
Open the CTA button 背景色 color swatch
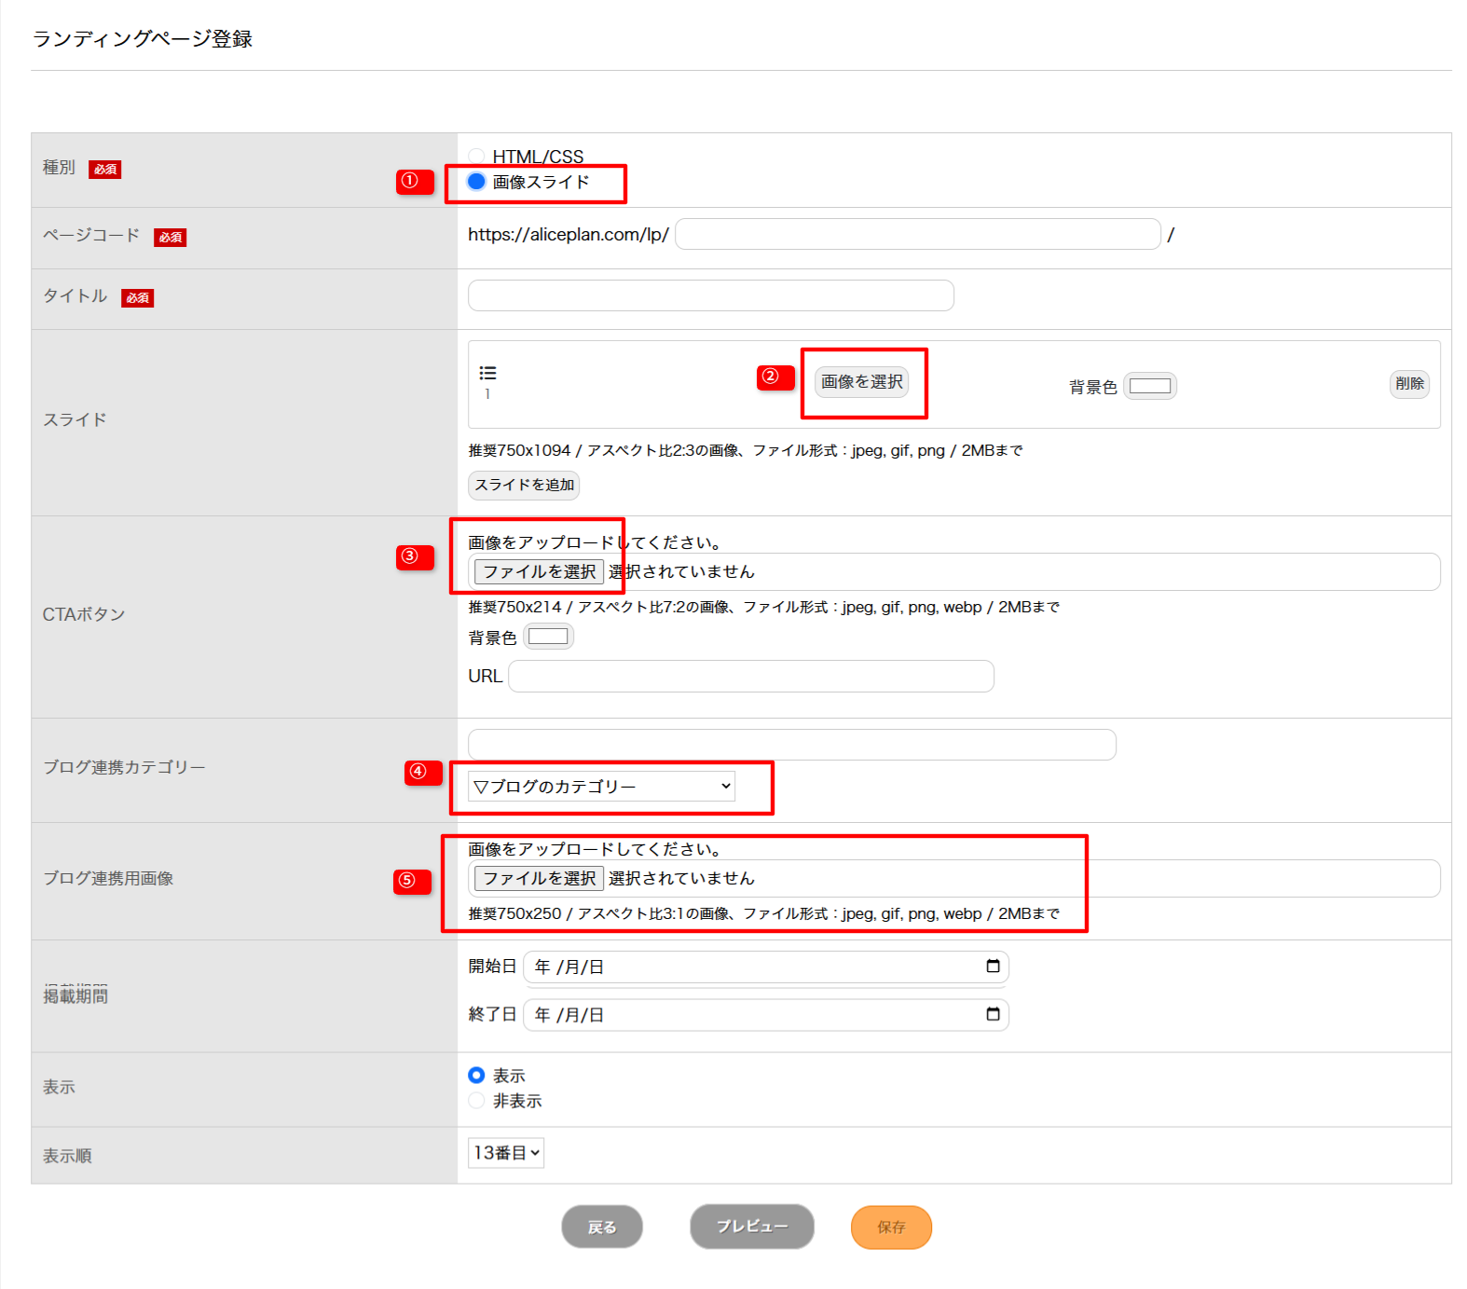[548, 637]
